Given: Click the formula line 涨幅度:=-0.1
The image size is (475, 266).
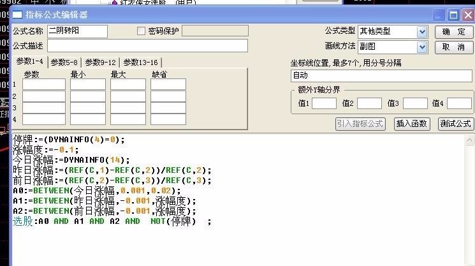Looking at the screenshot, I should (x=46, y=150).
